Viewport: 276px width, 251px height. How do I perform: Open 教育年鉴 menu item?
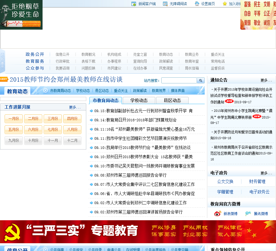(192, 61)
